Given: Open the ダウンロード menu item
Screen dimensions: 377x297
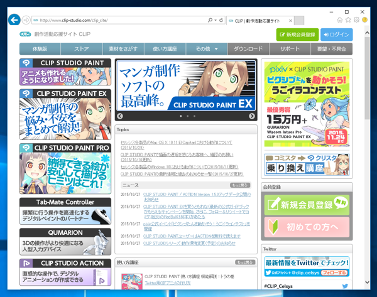Looking at the screenshot, I should [x=248, y=49].
